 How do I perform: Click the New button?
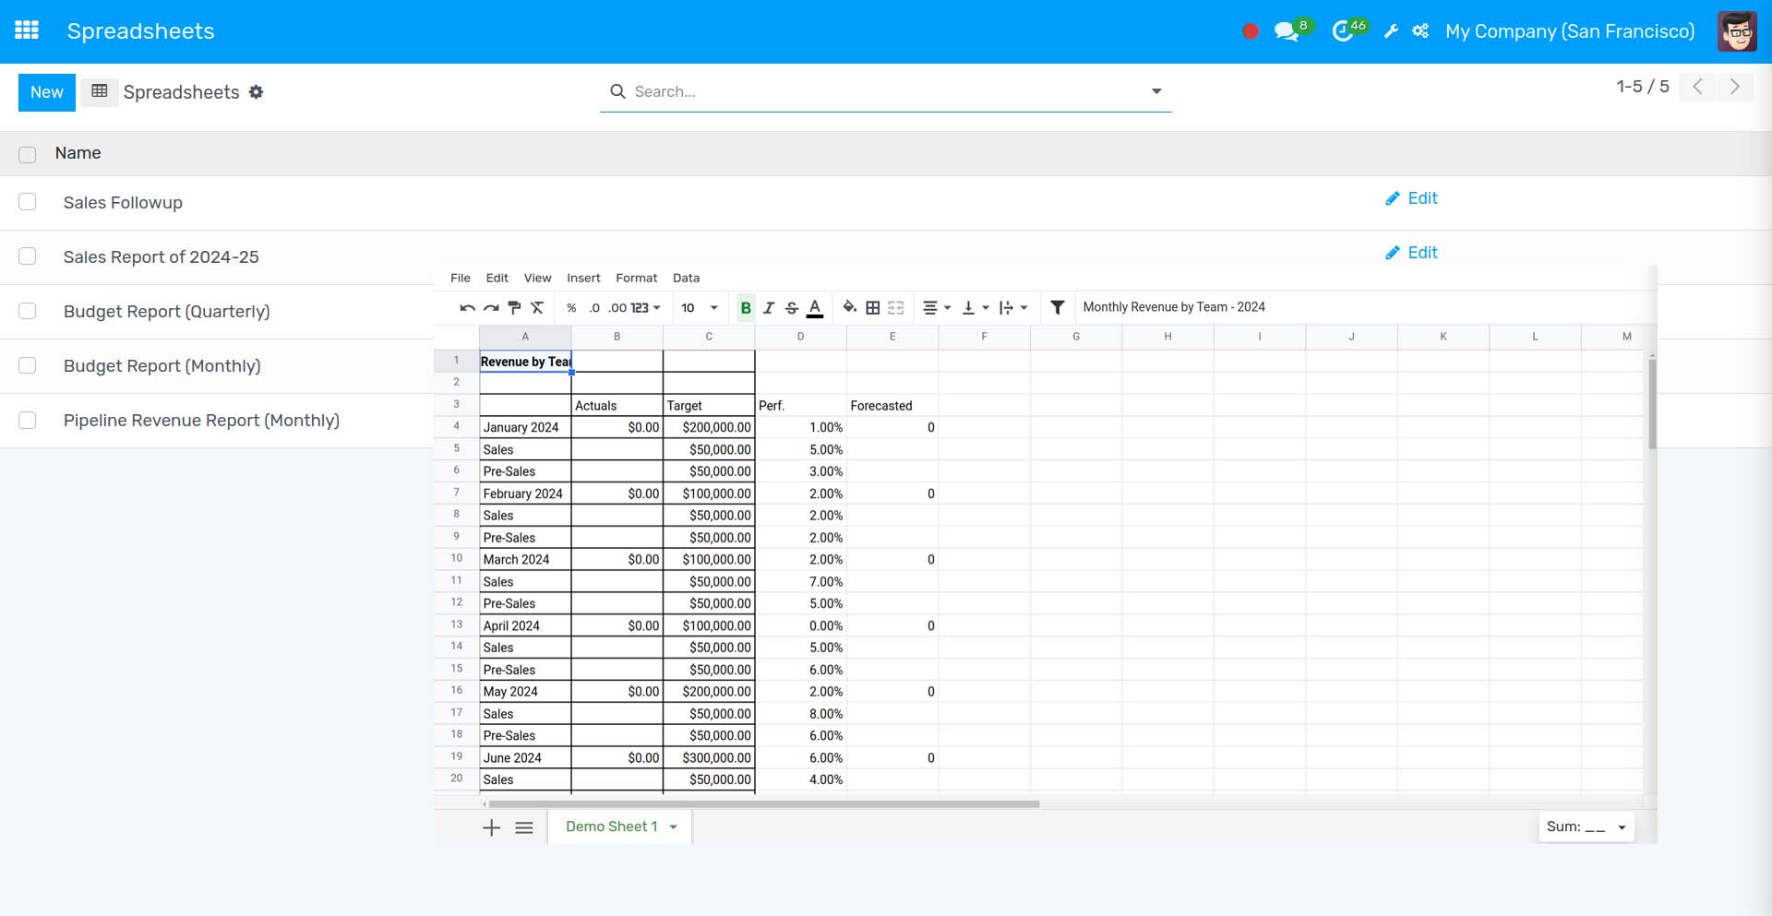tap(47, 92)
